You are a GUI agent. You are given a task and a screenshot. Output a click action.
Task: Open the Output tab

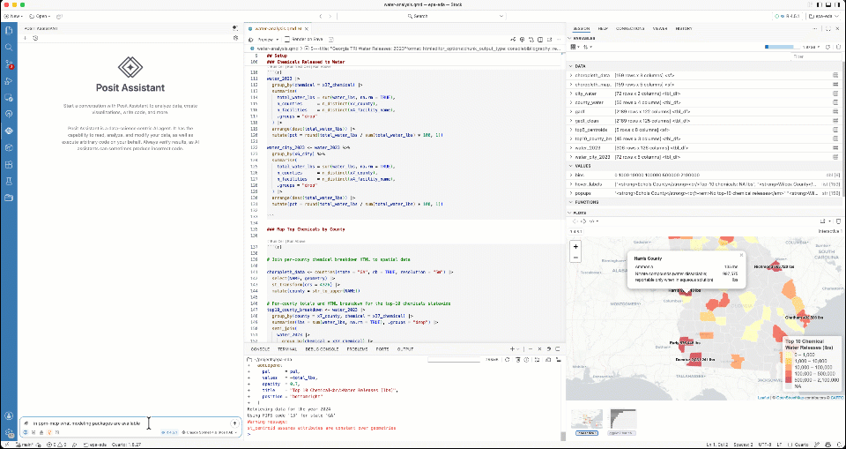405,349
